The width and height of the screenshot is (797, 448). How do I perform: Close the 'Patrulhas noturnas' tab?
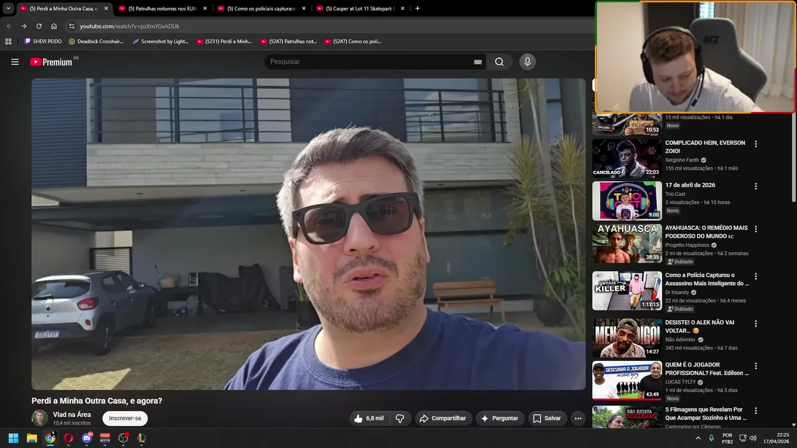click(205, 9)
